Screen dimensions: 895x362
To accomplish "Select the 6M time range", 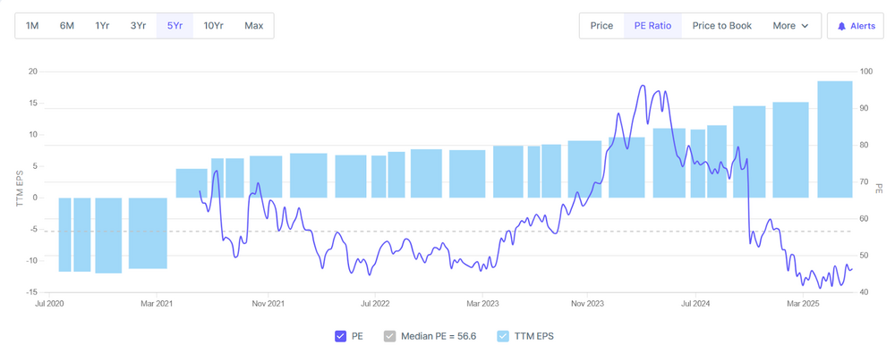I will click(x=67, y=26).
